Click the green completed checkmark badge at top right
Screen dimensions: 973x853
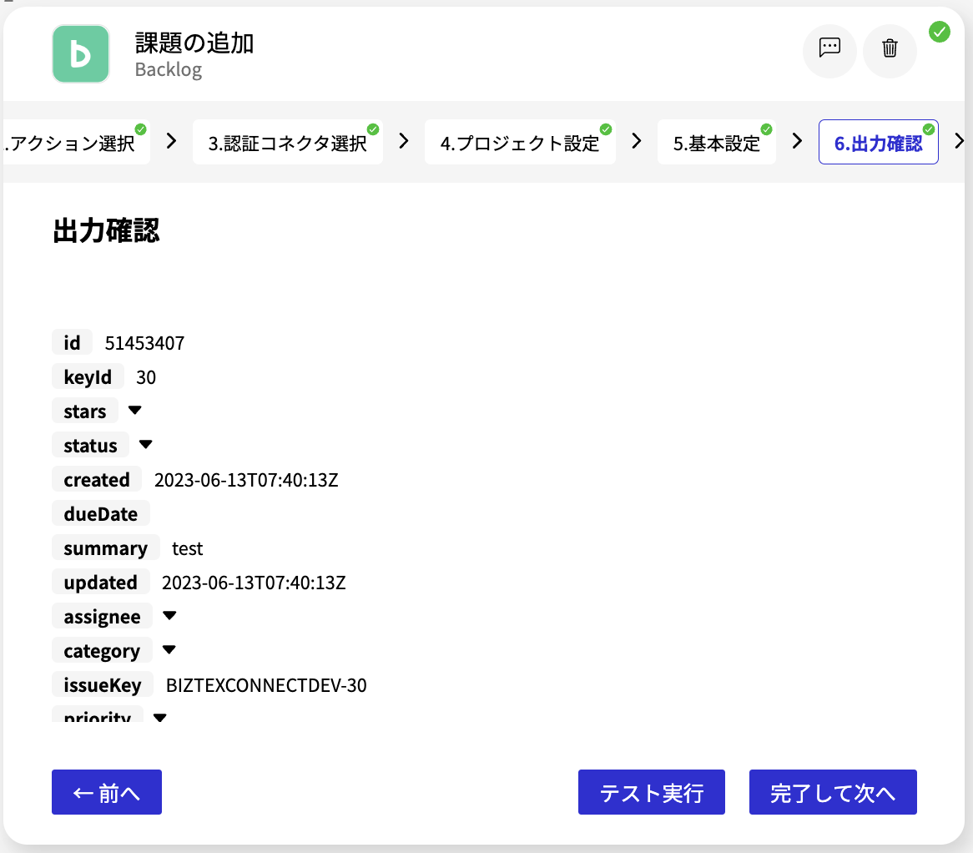939,32
